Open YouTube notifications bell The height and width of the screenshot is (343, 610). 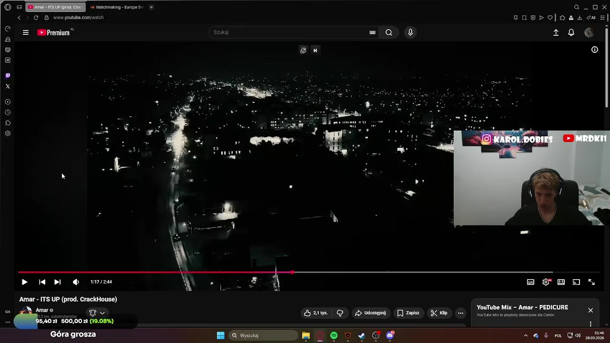(571, 32)
